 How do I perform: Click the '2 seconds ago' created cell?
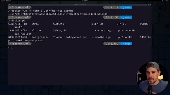[x=102, y=31]
